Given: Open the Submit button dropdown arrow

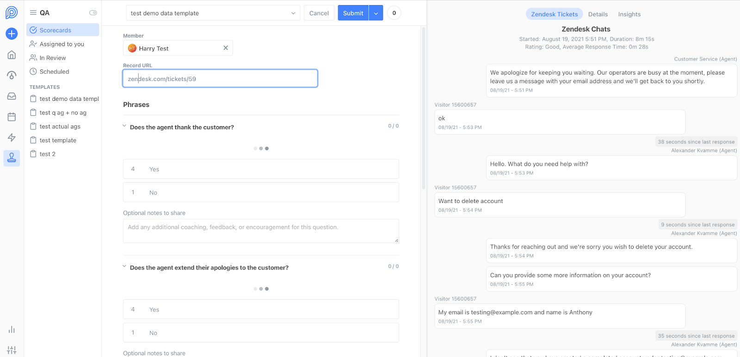Looking at the screenshot, I should (x=376, y=13).
